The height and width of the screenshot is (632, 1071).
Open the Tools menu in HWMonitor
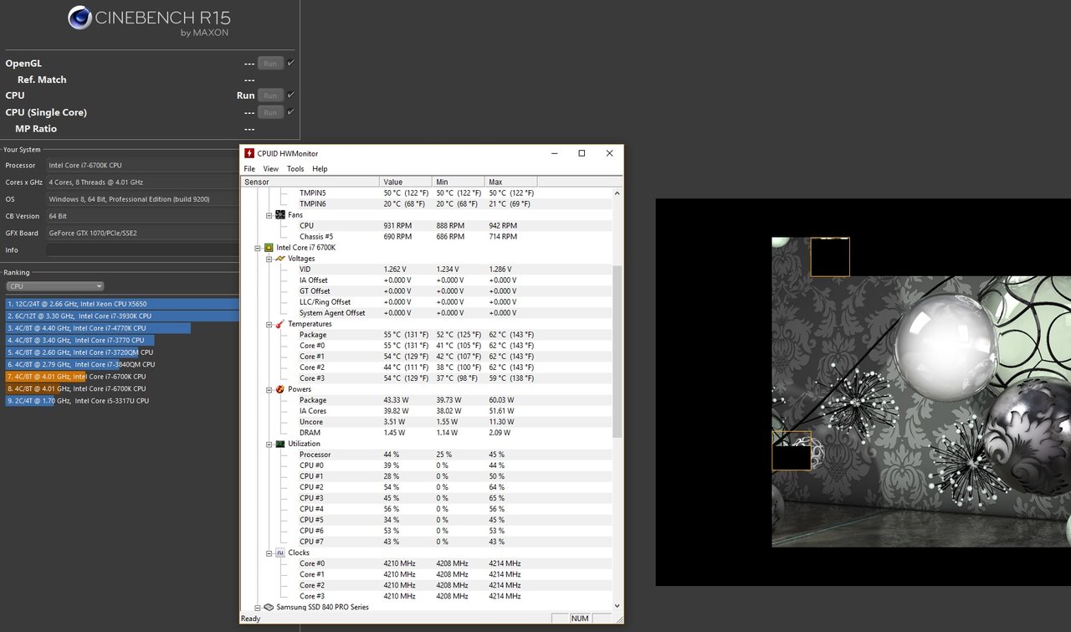pyautogui.click(x=295, y=169)
